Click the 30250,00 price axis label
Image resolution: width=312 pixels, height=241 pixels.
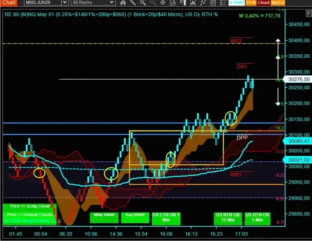[299, 88]
